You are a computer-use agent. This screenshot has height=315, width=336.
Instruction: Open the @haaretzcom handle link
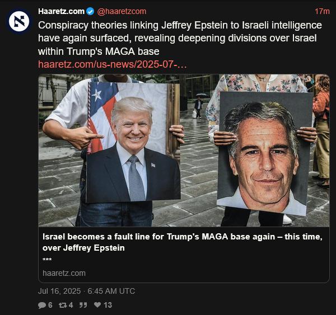click(122, 11)
